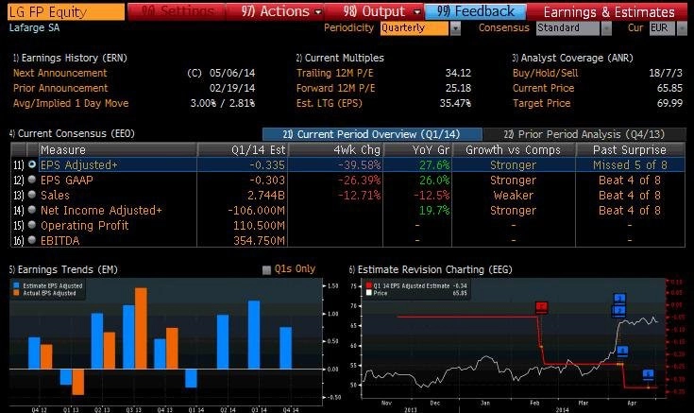Click the red Q1 14 EPS Estimate legend swatch
Viewport: 694px width, 413px height.
[x=368, y=285]
